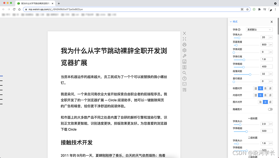279x158 pixels.
Task: Click the 字体粗细 input showing 400
Action: point(266,66)
